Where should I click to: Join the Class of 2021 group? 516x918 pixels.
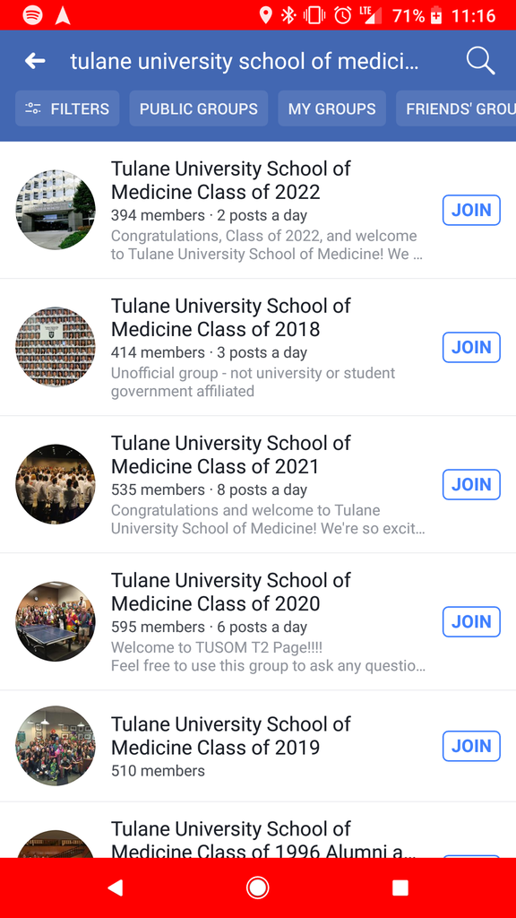coord(471,485)
